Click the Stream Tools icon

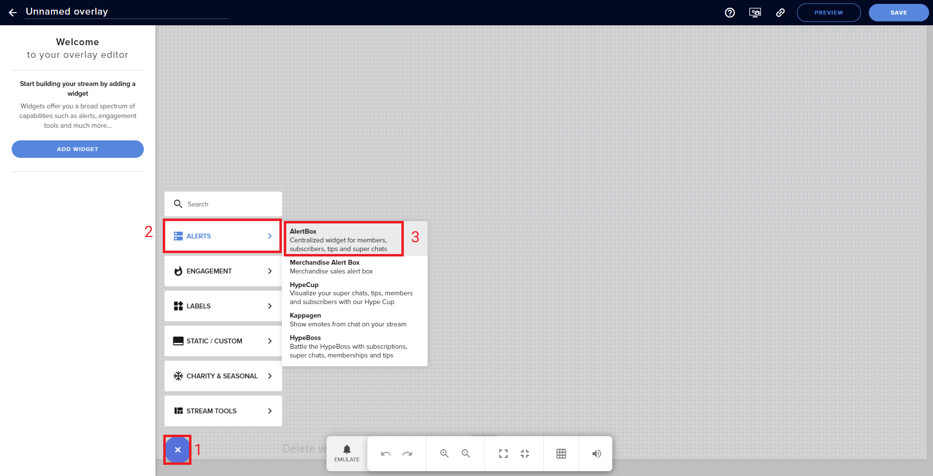[x=178, y=411]
